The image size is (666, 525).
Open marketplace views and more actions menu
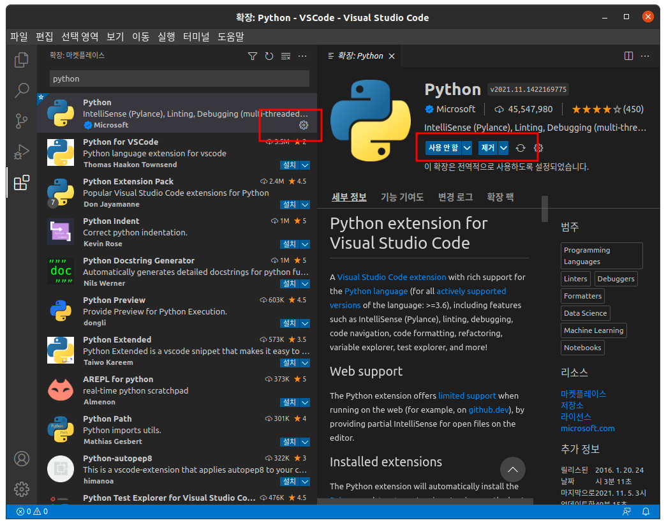(x=302, y=56)
